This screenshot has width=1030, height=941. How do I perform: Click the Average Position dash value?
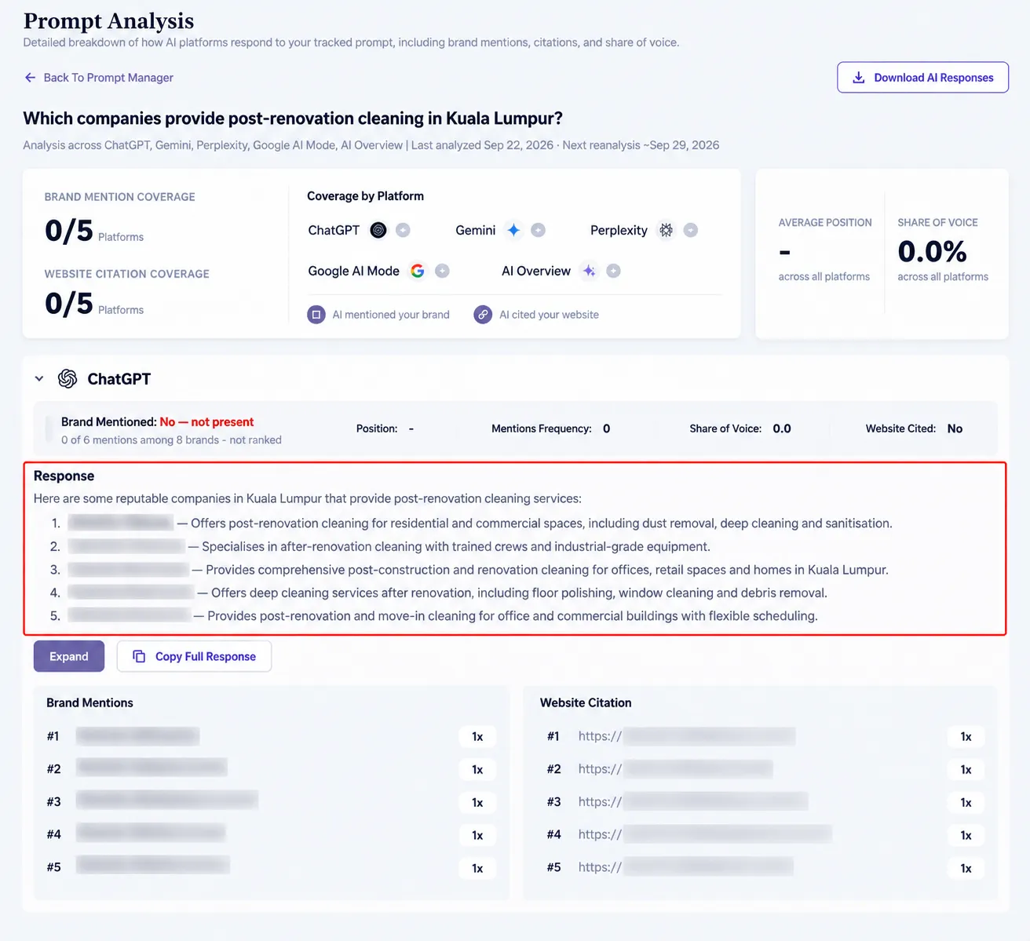click(x=784, y=253)
